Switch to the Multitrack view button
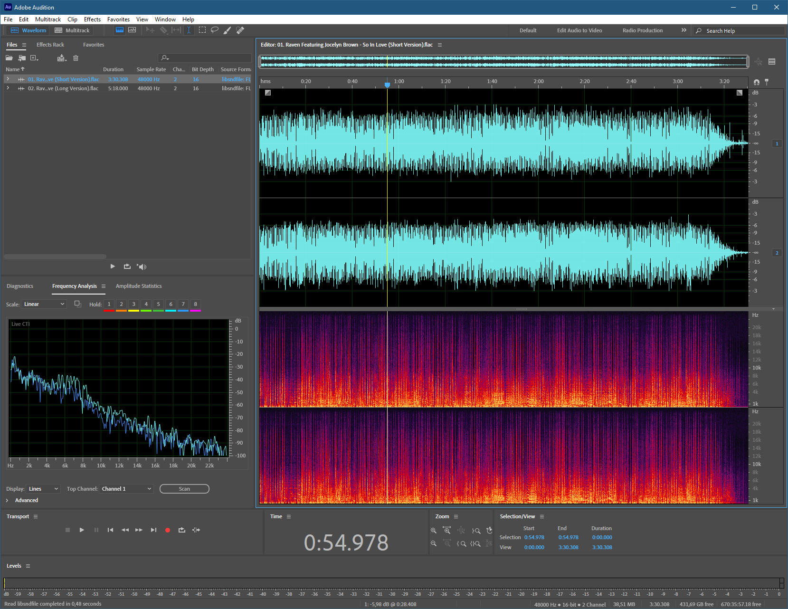788x609 pixels. click(x=72, y=30)
